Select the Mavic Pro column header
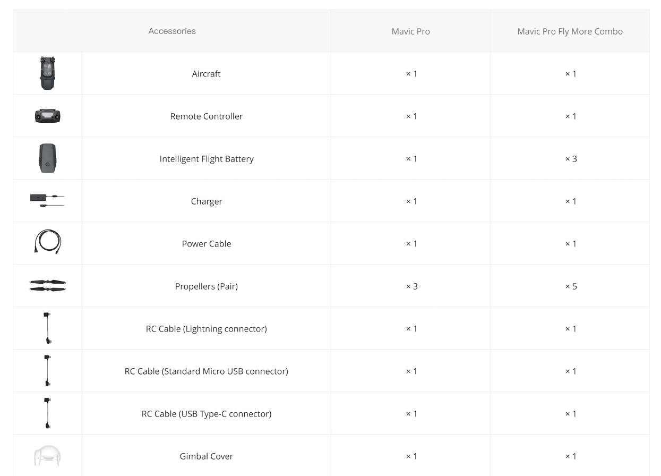This screenshot has height=476, width=661. pyautogui.click(x=410, y=31)
